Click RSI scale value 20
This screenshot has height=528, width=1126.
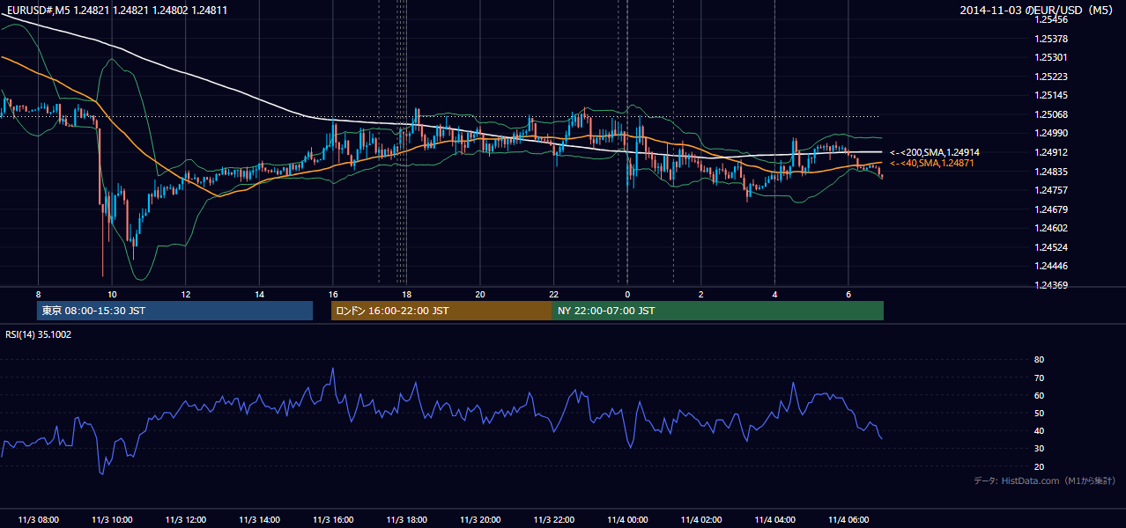tap(1039, 466)
